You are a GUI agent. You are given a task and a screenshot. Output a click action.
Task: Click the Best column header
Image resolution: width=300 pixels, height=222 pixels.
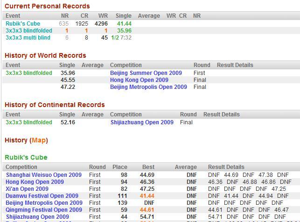pyautogui.click(x=148, y=167)
